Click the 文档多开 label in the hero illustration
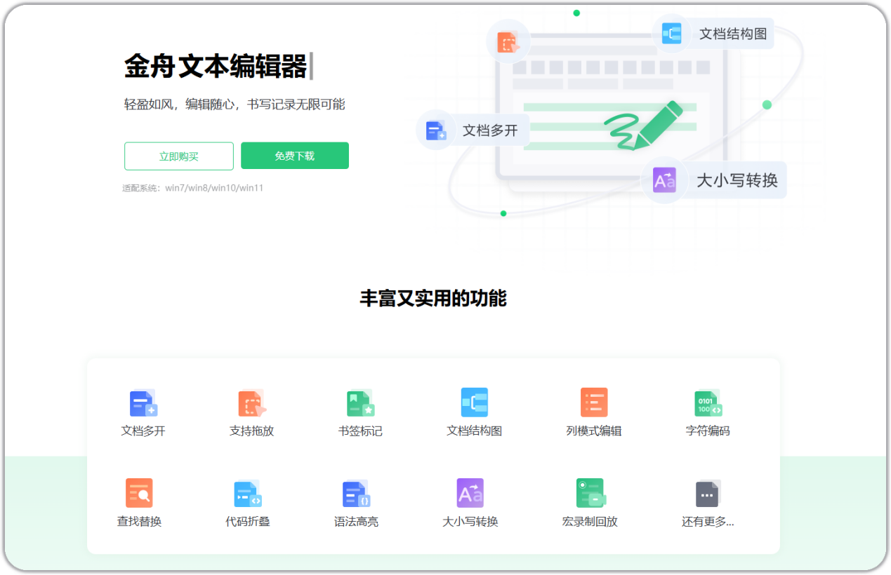Image resolution: width=891 pixels, height=575 pixels. [x=490, y=130]
